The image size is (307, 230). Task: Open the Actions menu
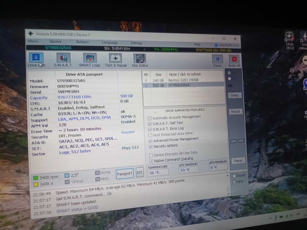point(82,42)
